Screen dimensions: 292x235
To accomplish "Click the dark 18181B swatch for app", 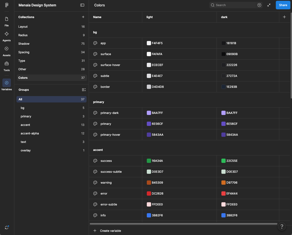I will 224,43.
